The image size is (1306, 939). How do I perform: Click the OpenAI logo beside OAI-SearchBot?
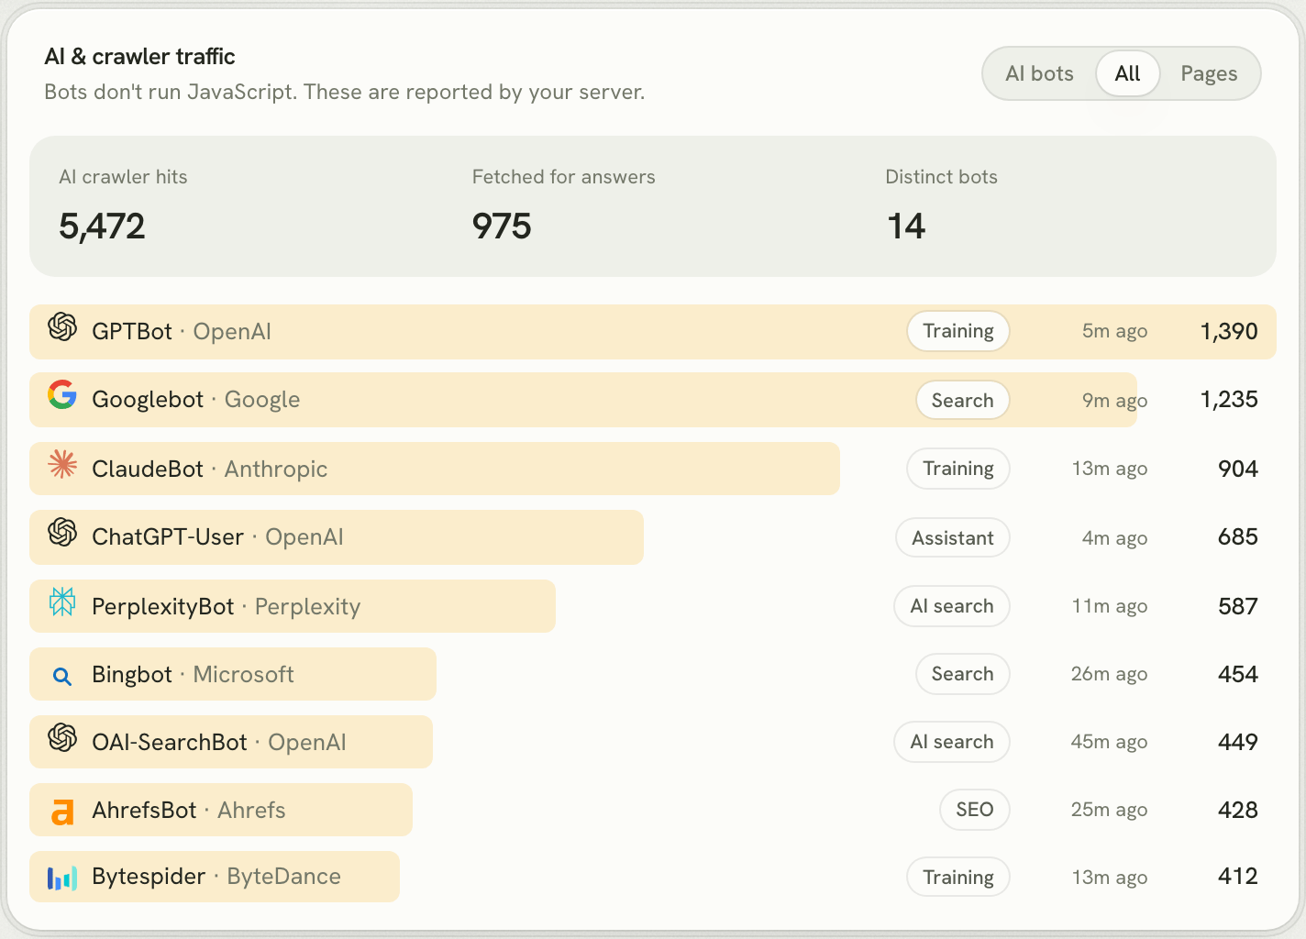click(x=62, y=737)
